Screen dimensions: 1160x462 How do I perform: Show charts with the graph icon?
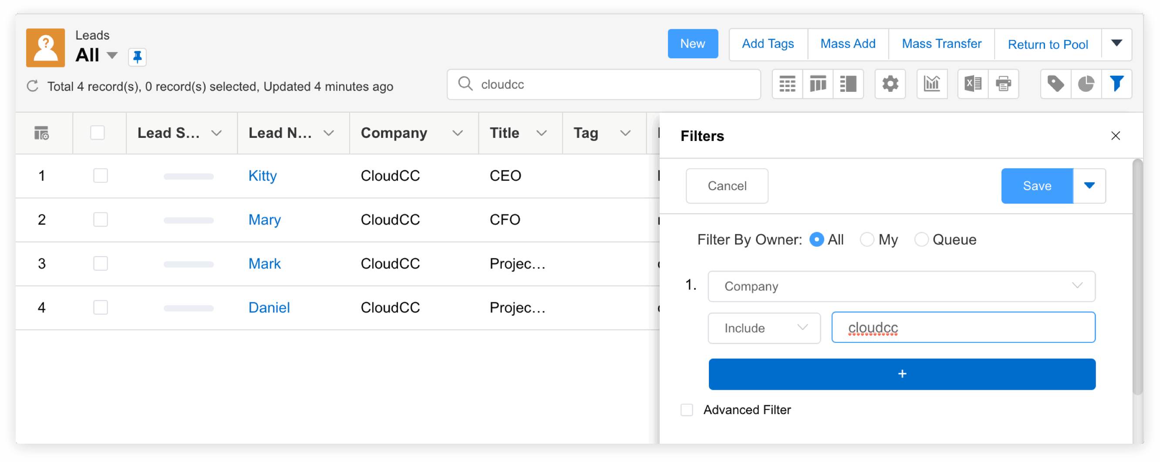click(x=931, y=84)
